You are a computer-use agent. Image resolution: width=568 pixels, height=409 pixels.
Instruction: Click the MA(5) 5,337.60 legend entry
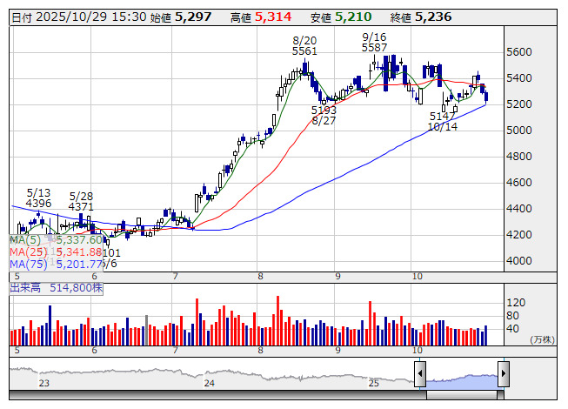point(57,240)
